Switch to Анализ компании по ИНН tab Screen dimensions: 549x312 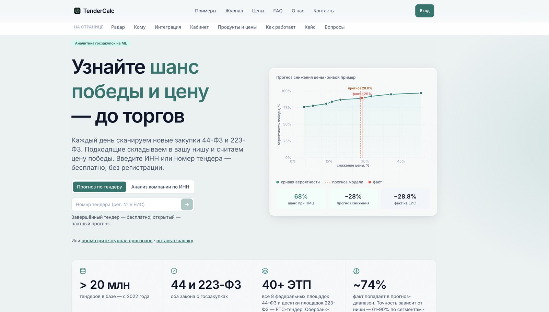(160, 187)
